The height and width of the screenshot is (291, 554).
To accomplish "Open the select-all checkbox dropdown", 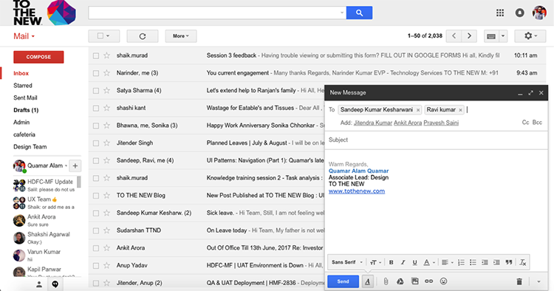I will click(x=108, y=36).
